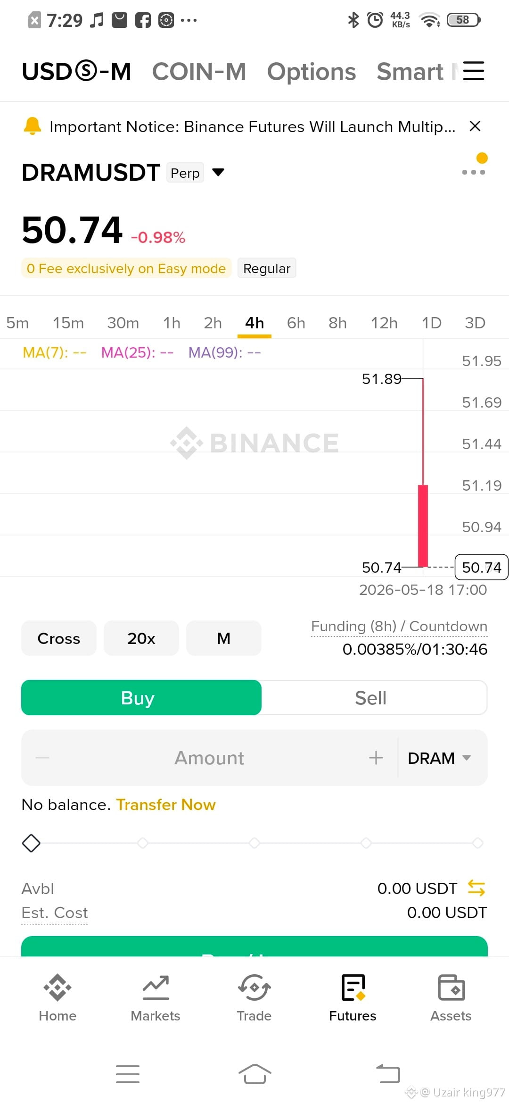Tap the yellow transfer arrows next to Avbl
This screenshot has height=1104, width=509.
(x=476, y=888)
